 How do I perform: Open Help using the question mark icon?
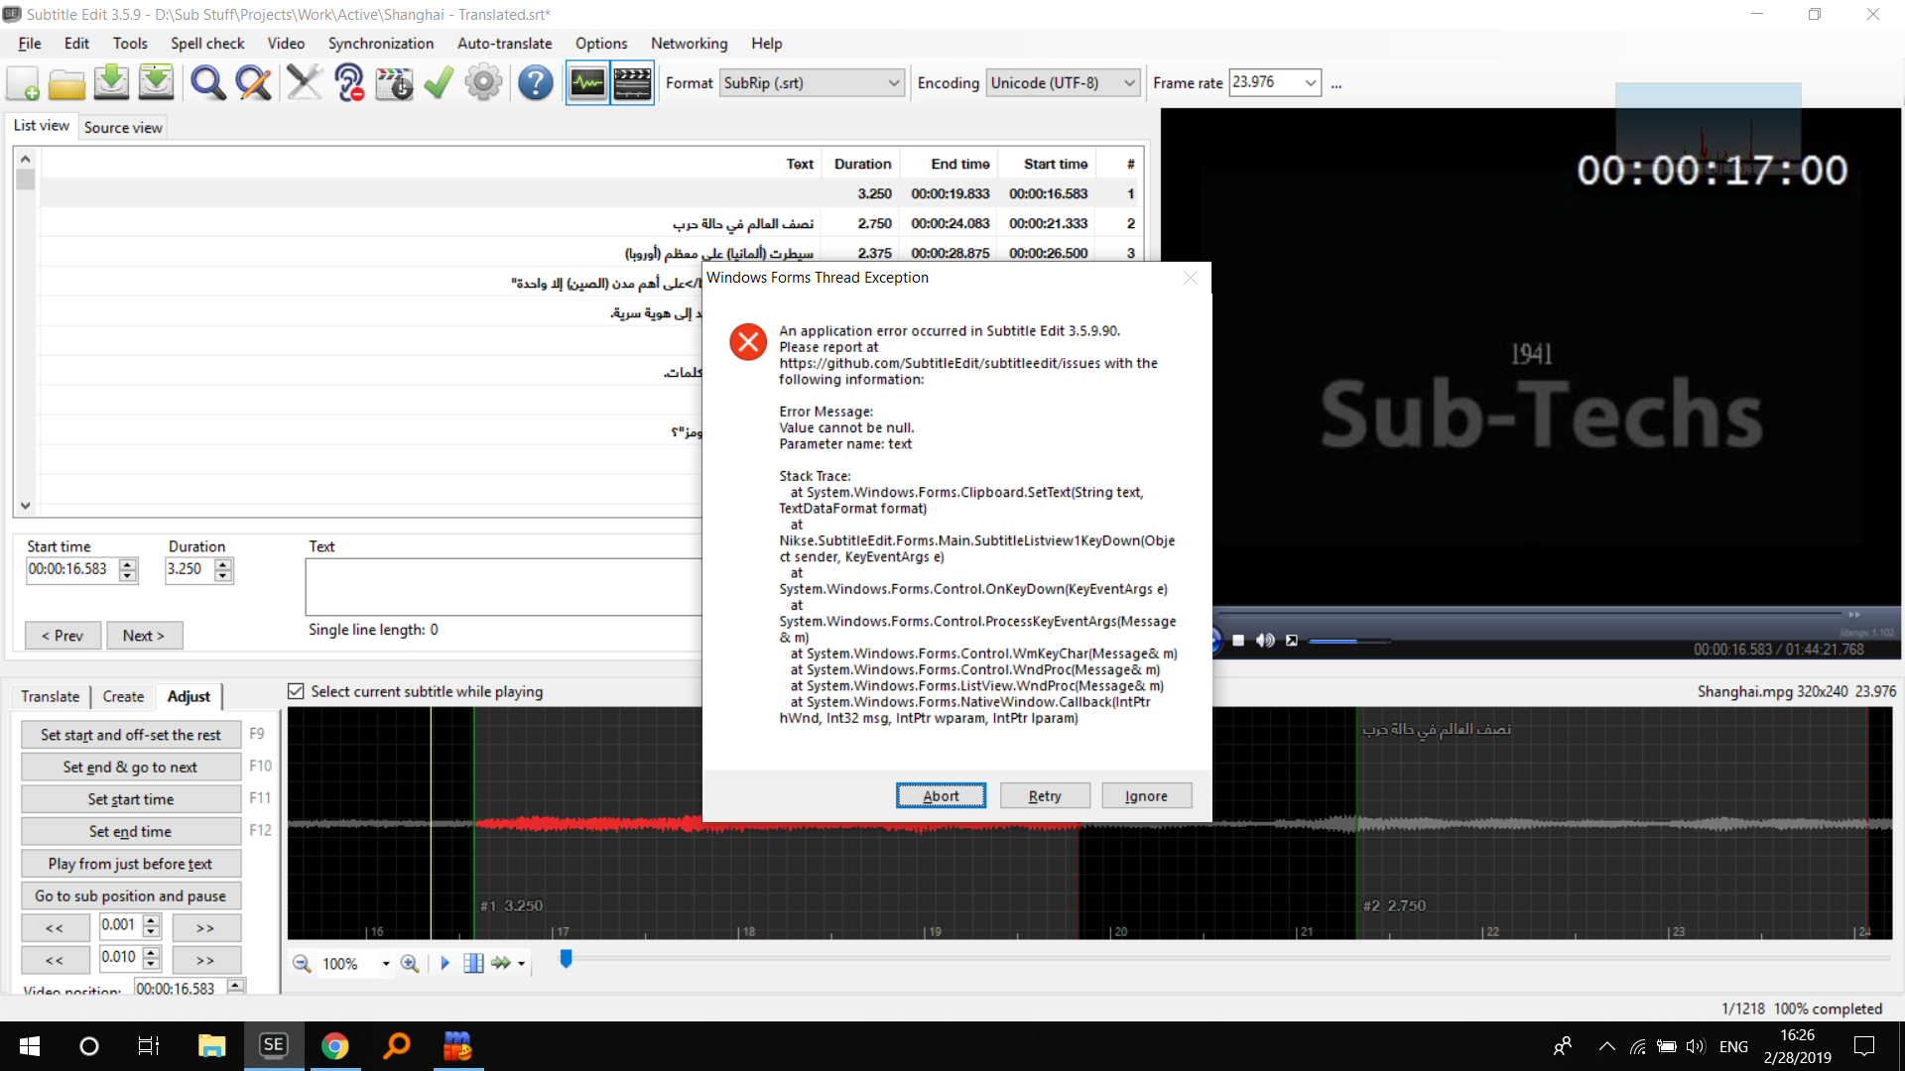(x=535, y=82)
